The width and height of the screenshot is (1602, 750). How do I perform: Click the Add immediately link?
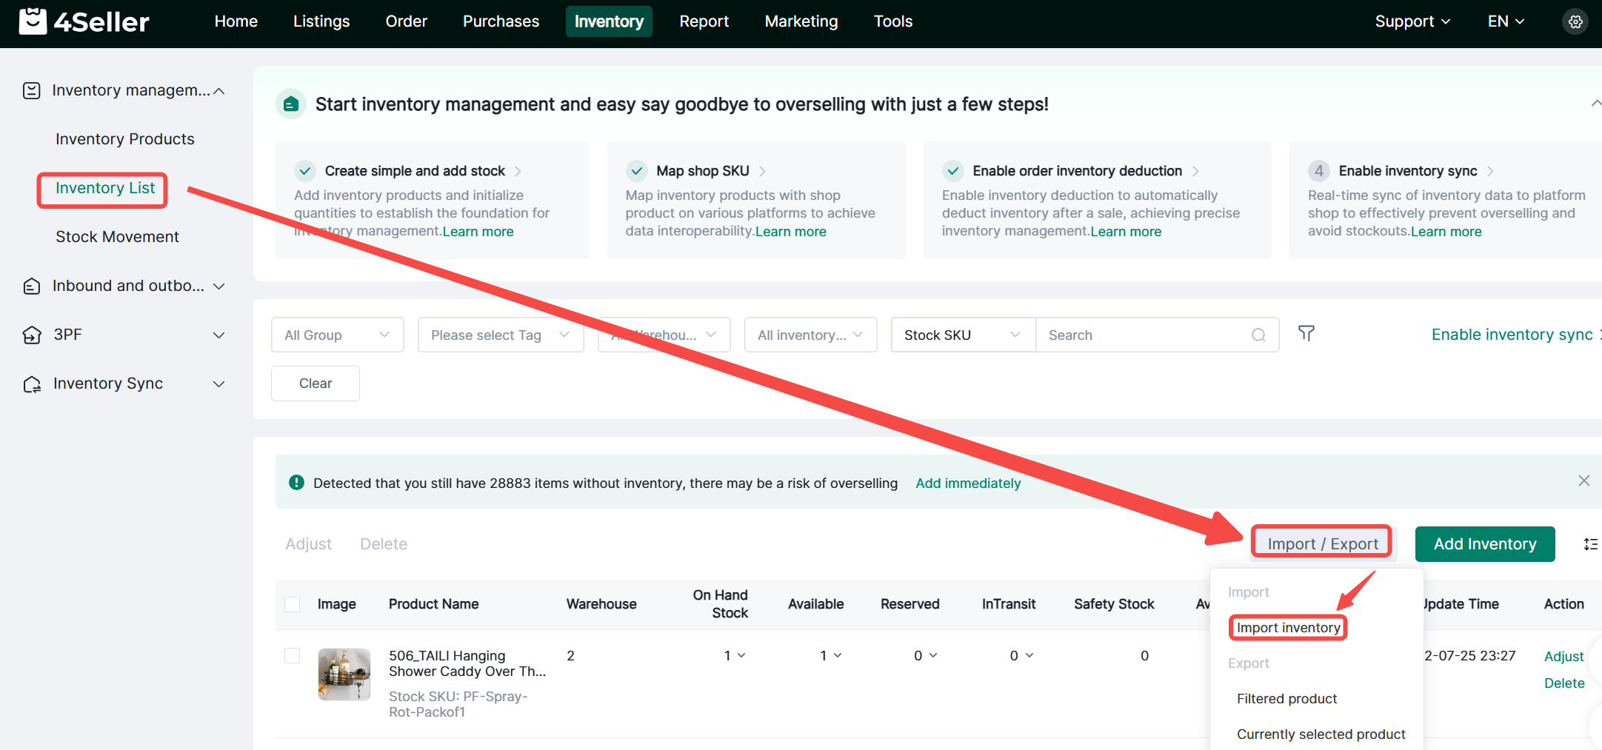click(x=967, y=483)
